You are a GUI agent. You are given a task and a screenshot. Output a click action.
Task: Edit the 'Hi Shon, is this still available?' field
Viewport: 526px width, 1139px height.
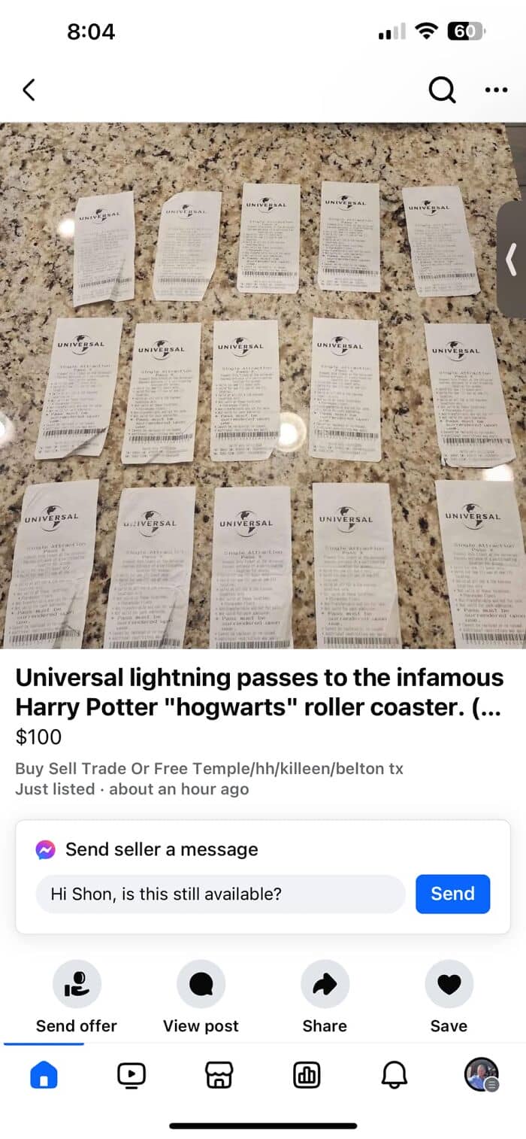pos(220,894)
